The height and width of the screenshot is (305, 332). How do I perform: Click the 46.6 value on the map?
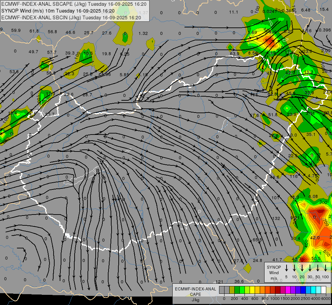(x=70, y=33)
